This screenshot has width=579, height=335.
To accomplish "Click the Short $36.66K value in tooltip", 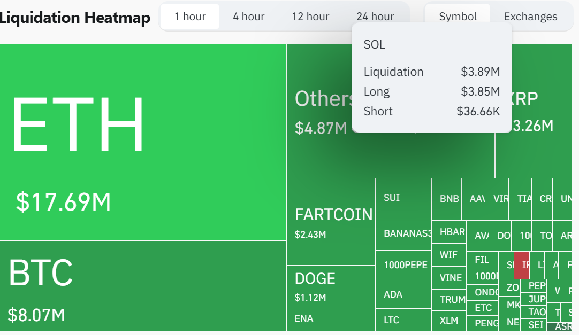I will click(478, 111).
